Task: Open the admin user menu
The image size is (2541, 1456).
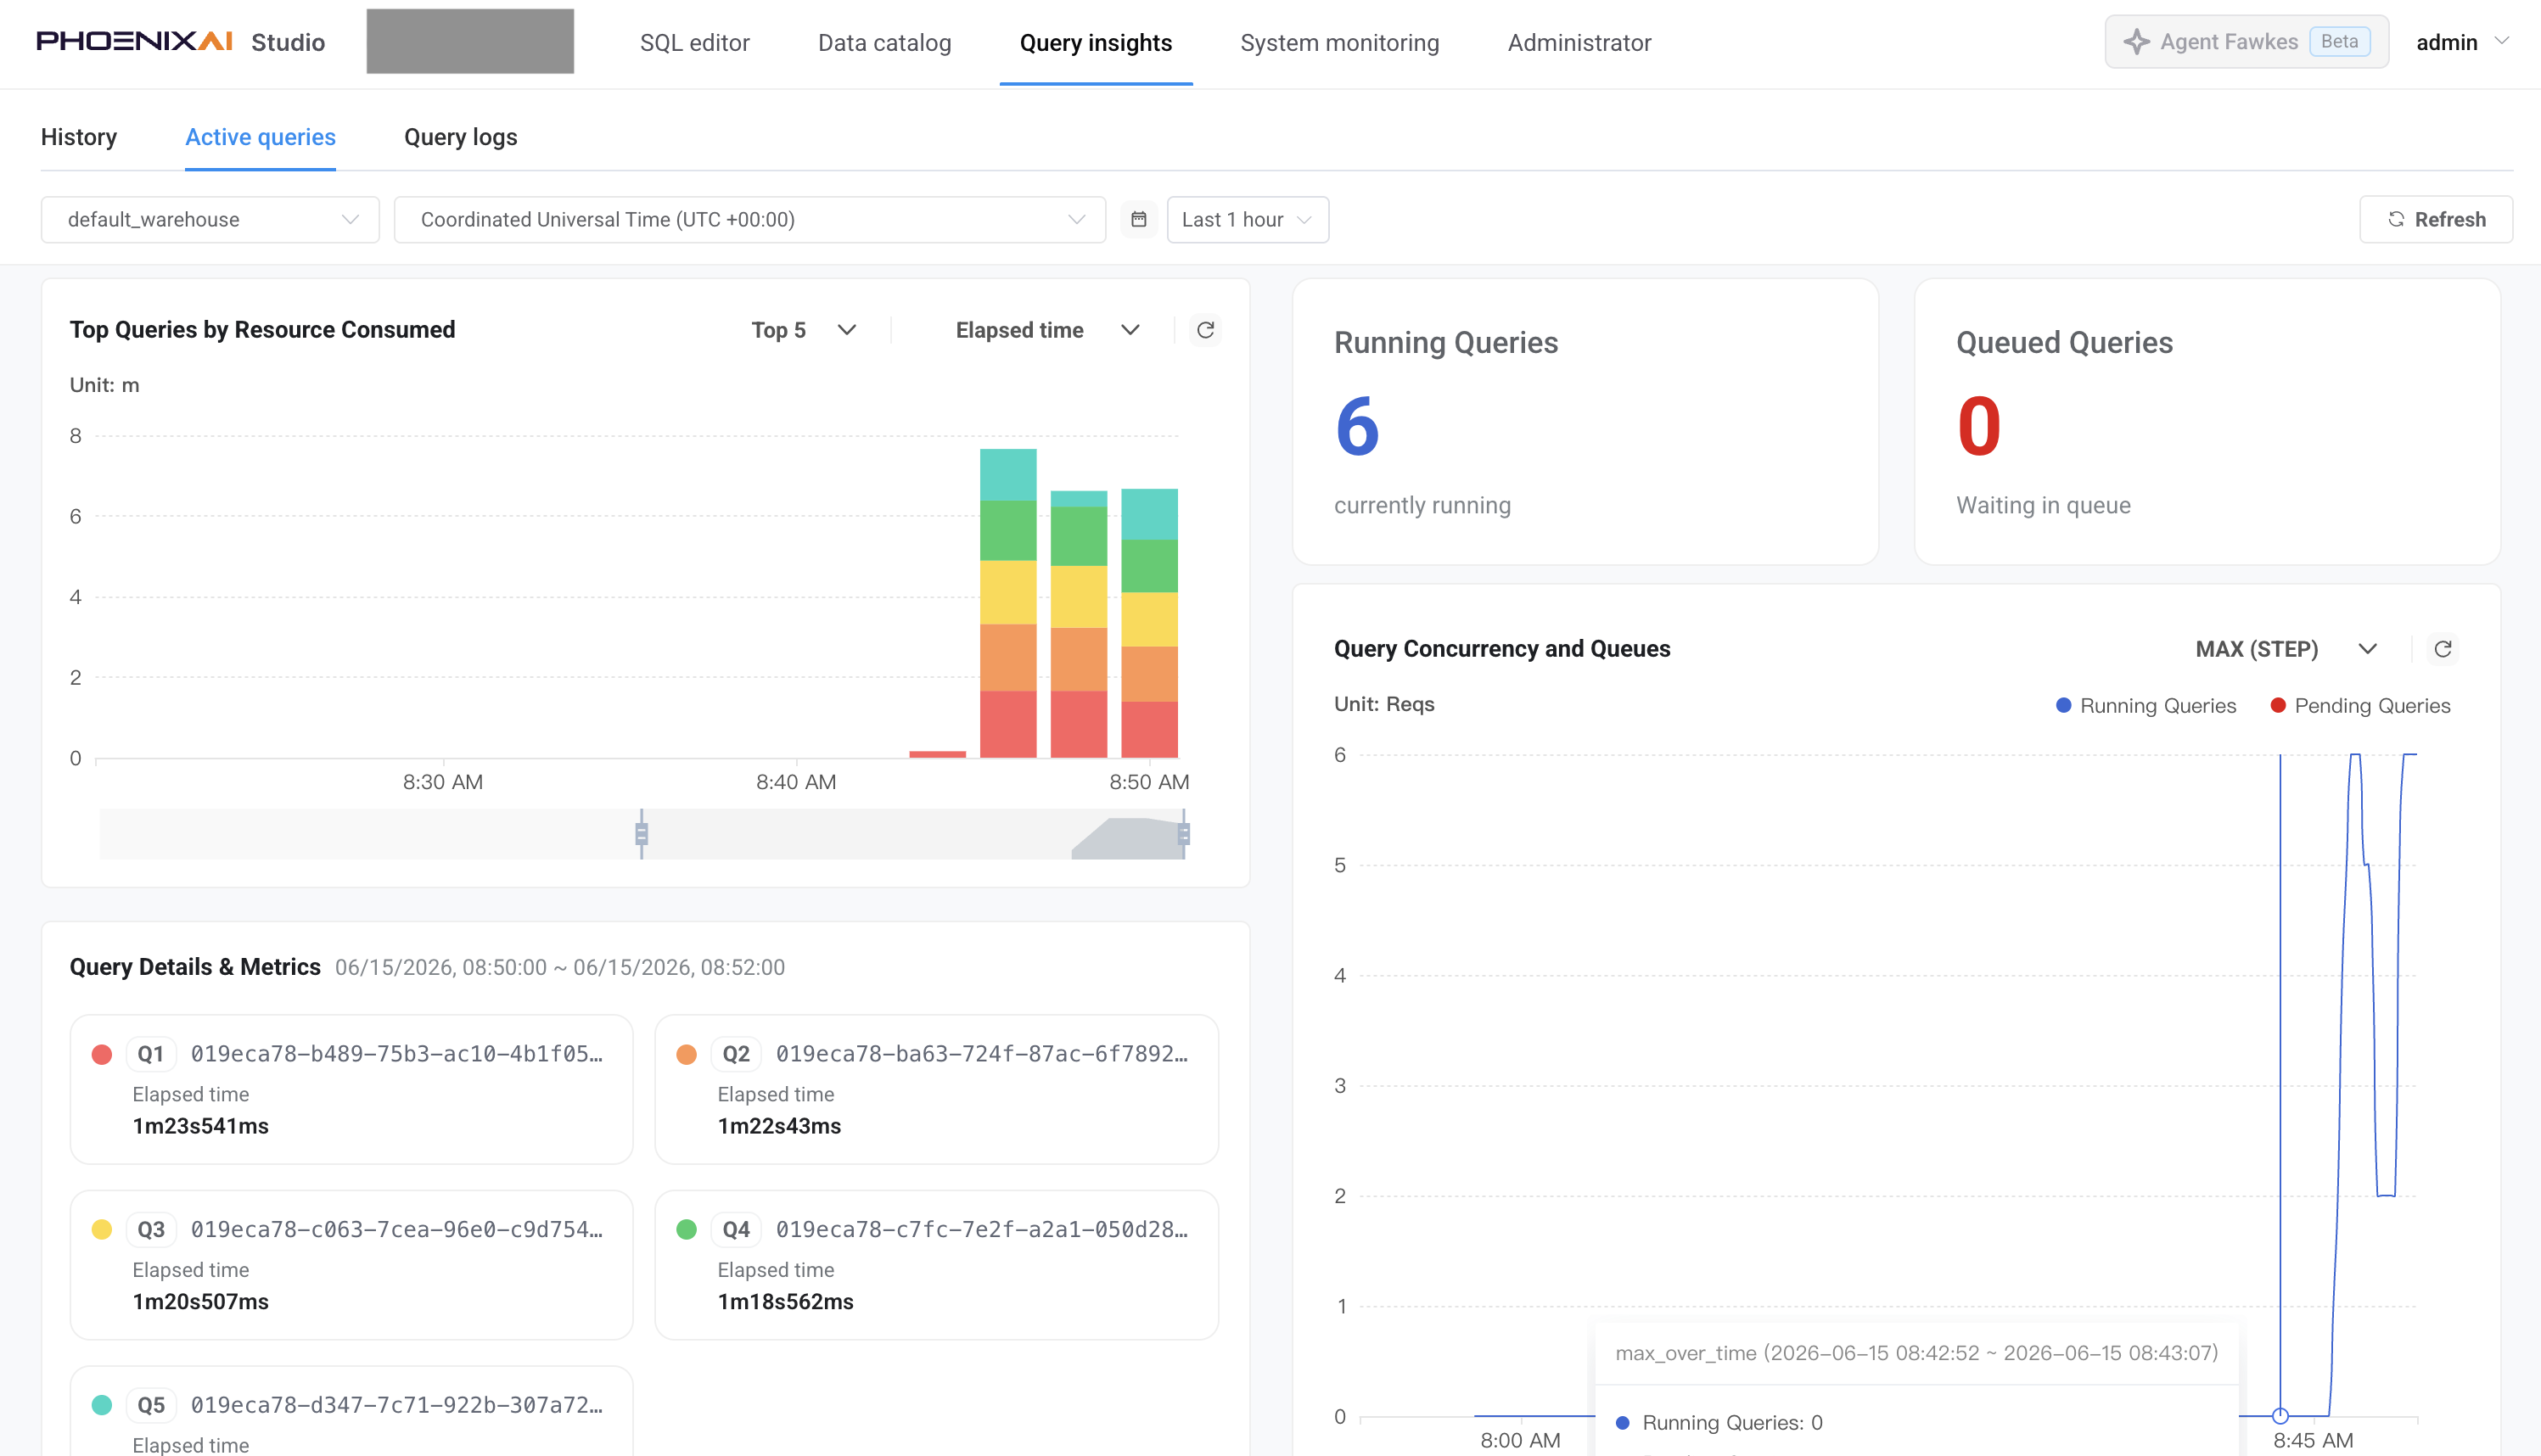Action: (2462, 42)
